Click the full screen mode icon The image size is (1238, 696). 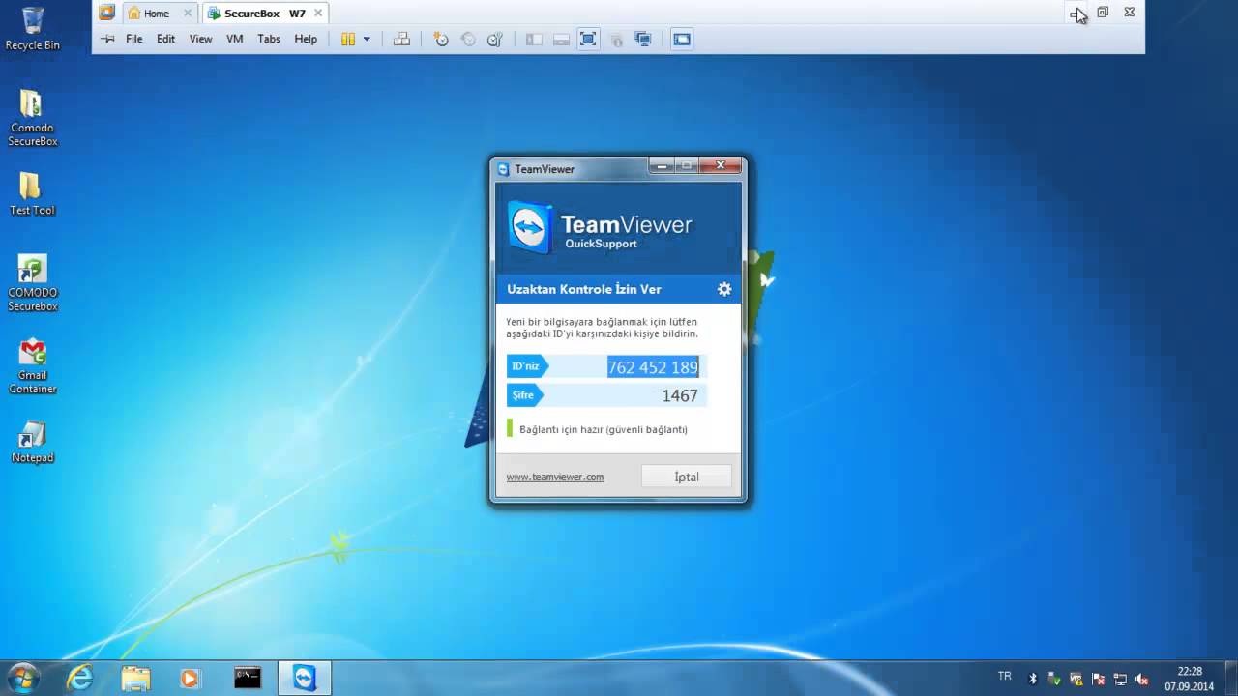[x=588, y=39]
